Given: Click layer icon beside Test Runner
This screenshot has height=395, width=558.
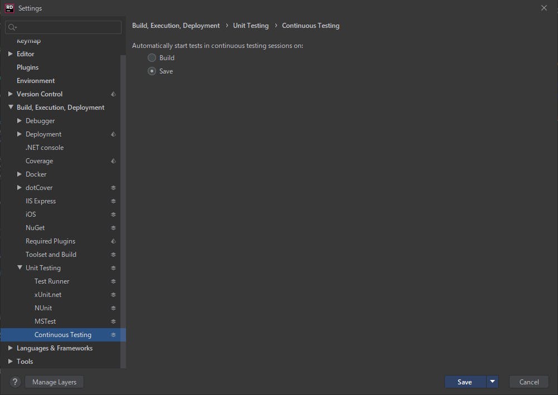Looking at the screenshot, I should tap(113, 281).
